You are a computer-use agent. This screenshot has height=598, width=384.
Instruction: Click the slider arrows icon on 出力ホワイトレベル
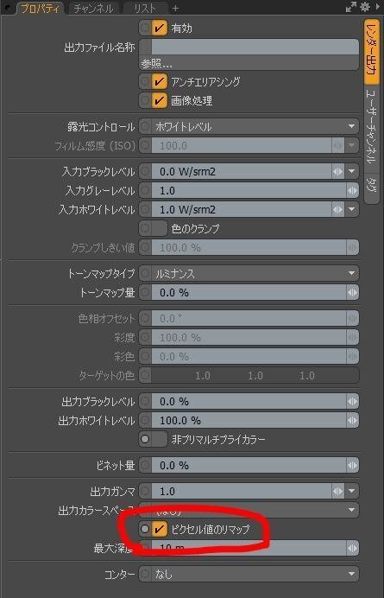pyautogui.click(x=352, y=421)
